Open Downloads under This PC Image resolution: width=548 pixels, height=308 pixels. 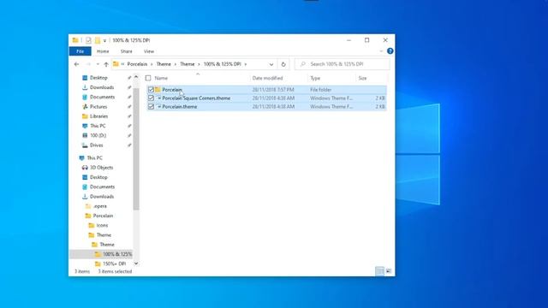(102, 196)
